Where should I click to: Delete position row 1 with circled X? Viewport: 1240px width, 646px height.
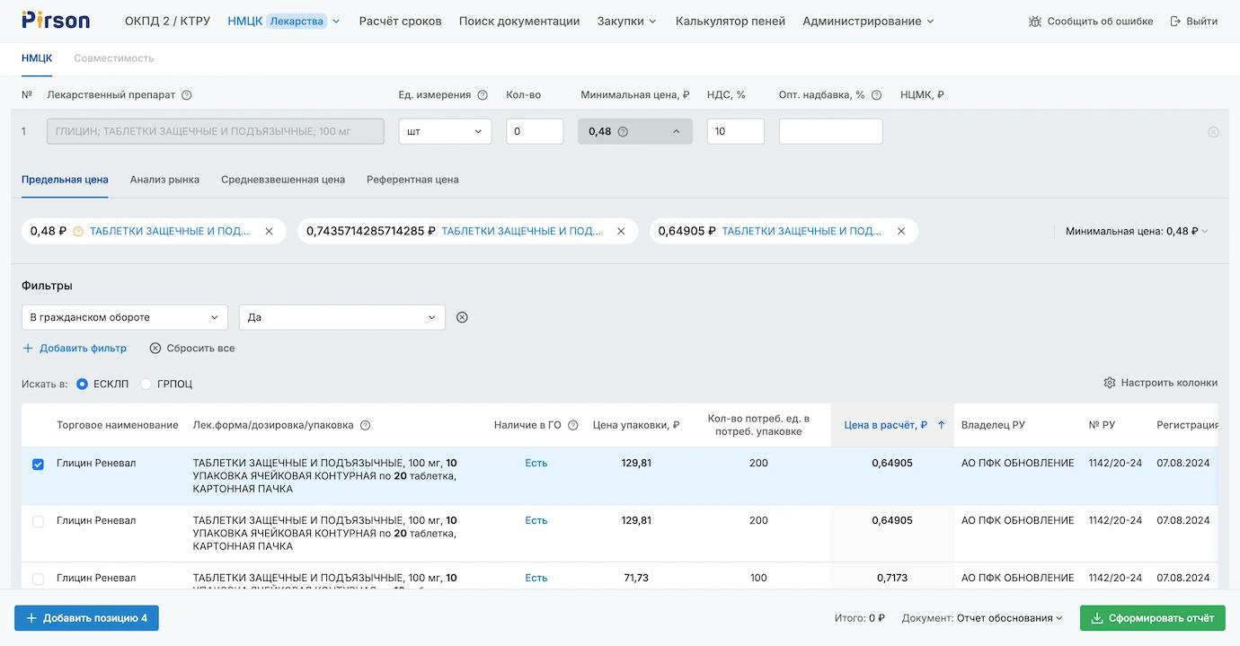[1213, 132]
